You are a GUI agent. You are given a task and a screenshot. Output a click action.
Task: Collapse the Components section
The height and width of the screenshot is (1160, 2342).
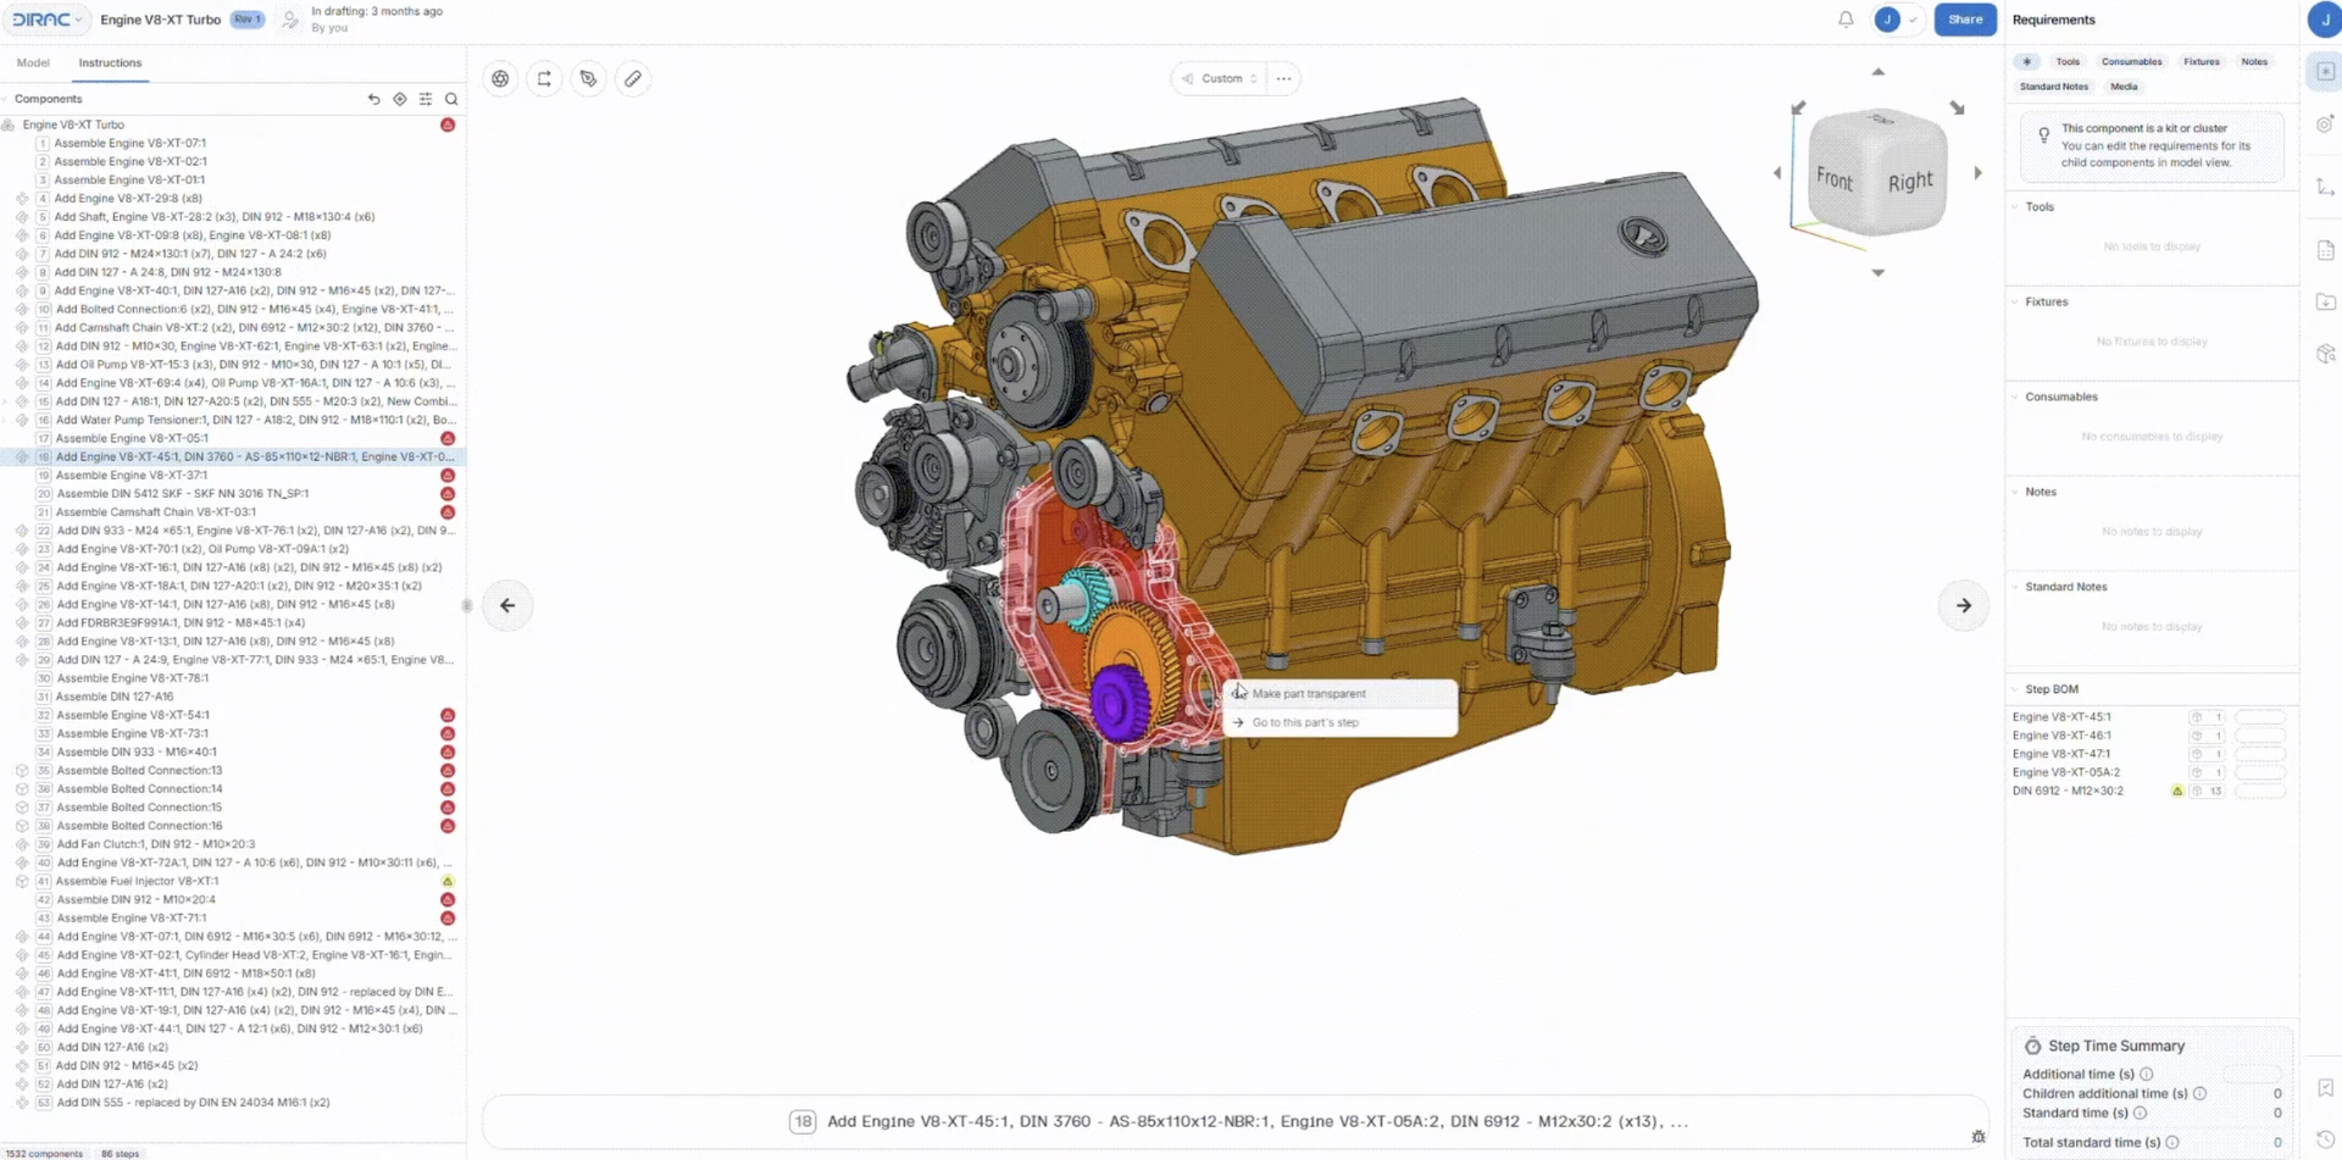point(6,99)
